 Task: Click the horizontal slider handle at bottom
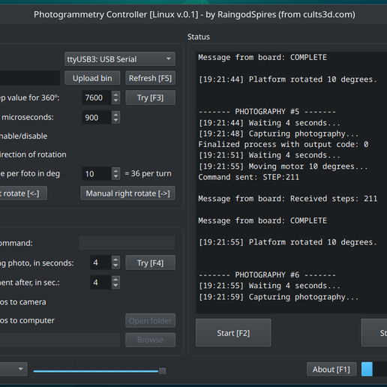point(162,371)
